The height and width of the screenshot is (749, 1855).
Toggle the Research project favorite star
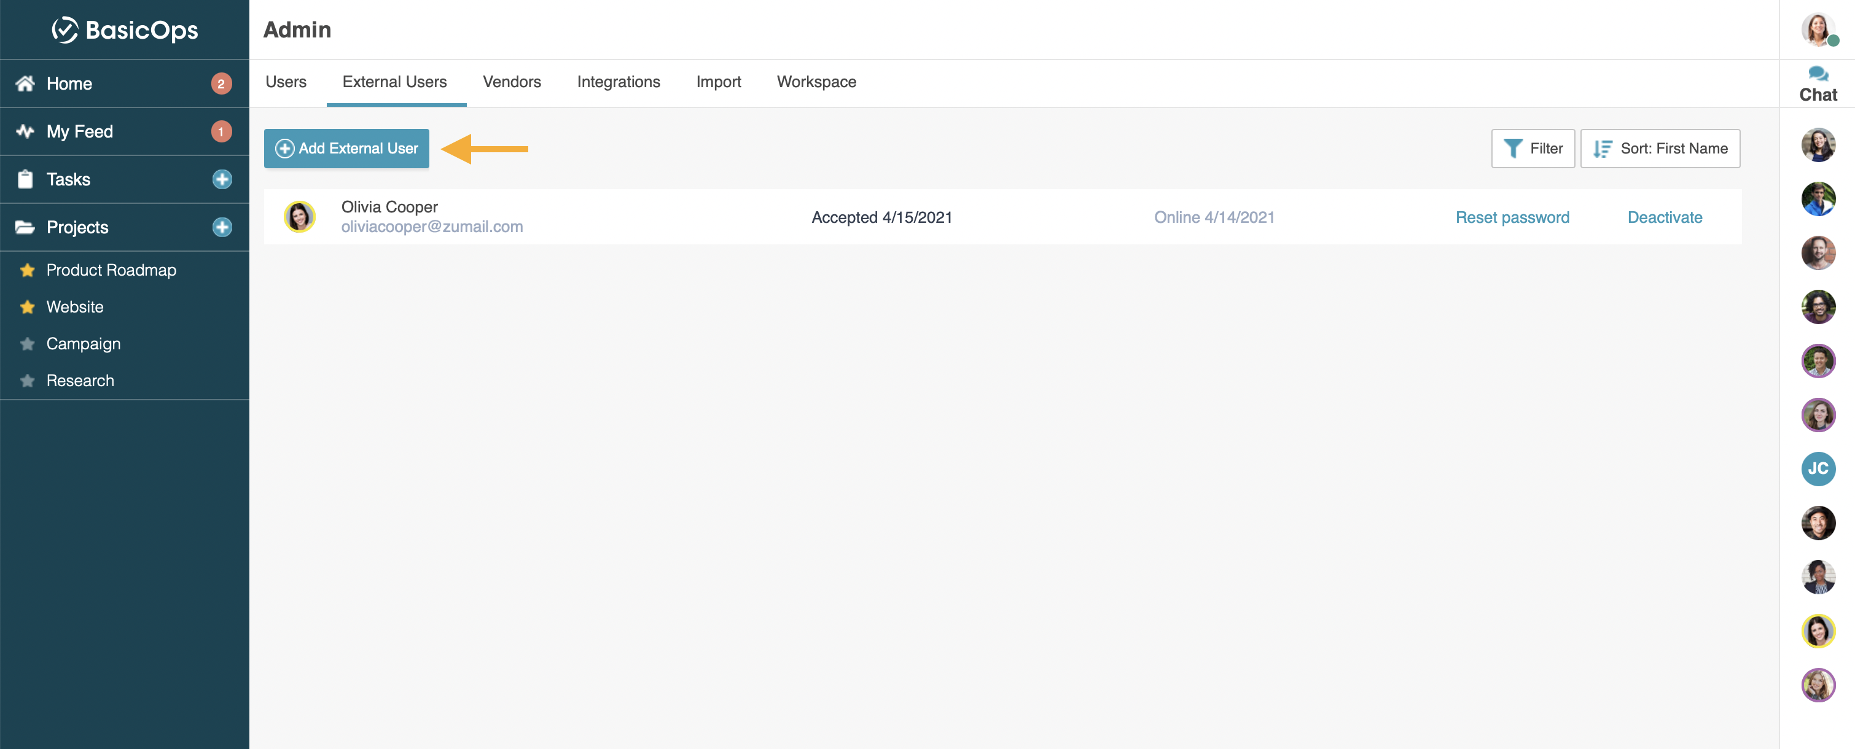28,381
